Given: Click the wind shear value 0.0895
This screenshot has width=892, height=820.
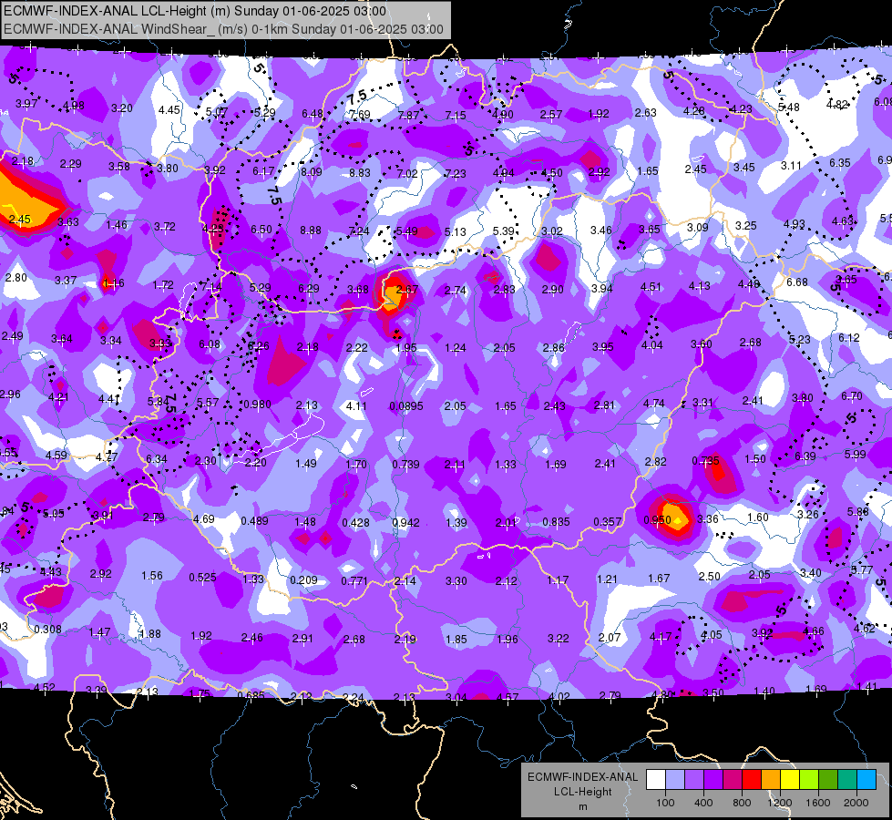Looking at the screenshot, I should click(406, 405).
